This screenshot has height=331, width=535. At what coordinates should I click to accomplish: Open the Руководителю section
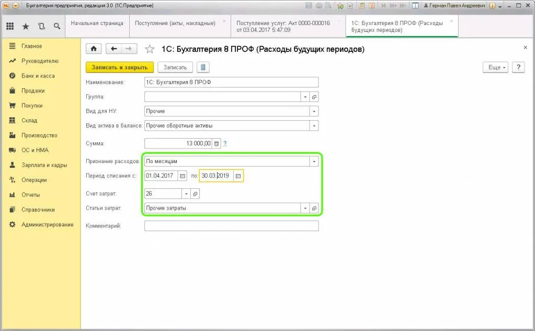40,61
